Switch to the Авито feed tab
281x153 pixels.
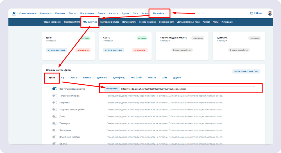pyautogui.click(x=74, y=78)
